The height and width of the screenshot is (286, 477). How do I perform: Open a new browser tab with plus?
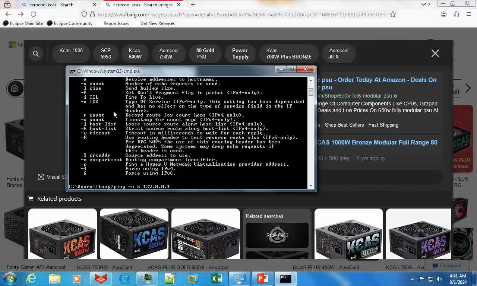tap(193, 4)
